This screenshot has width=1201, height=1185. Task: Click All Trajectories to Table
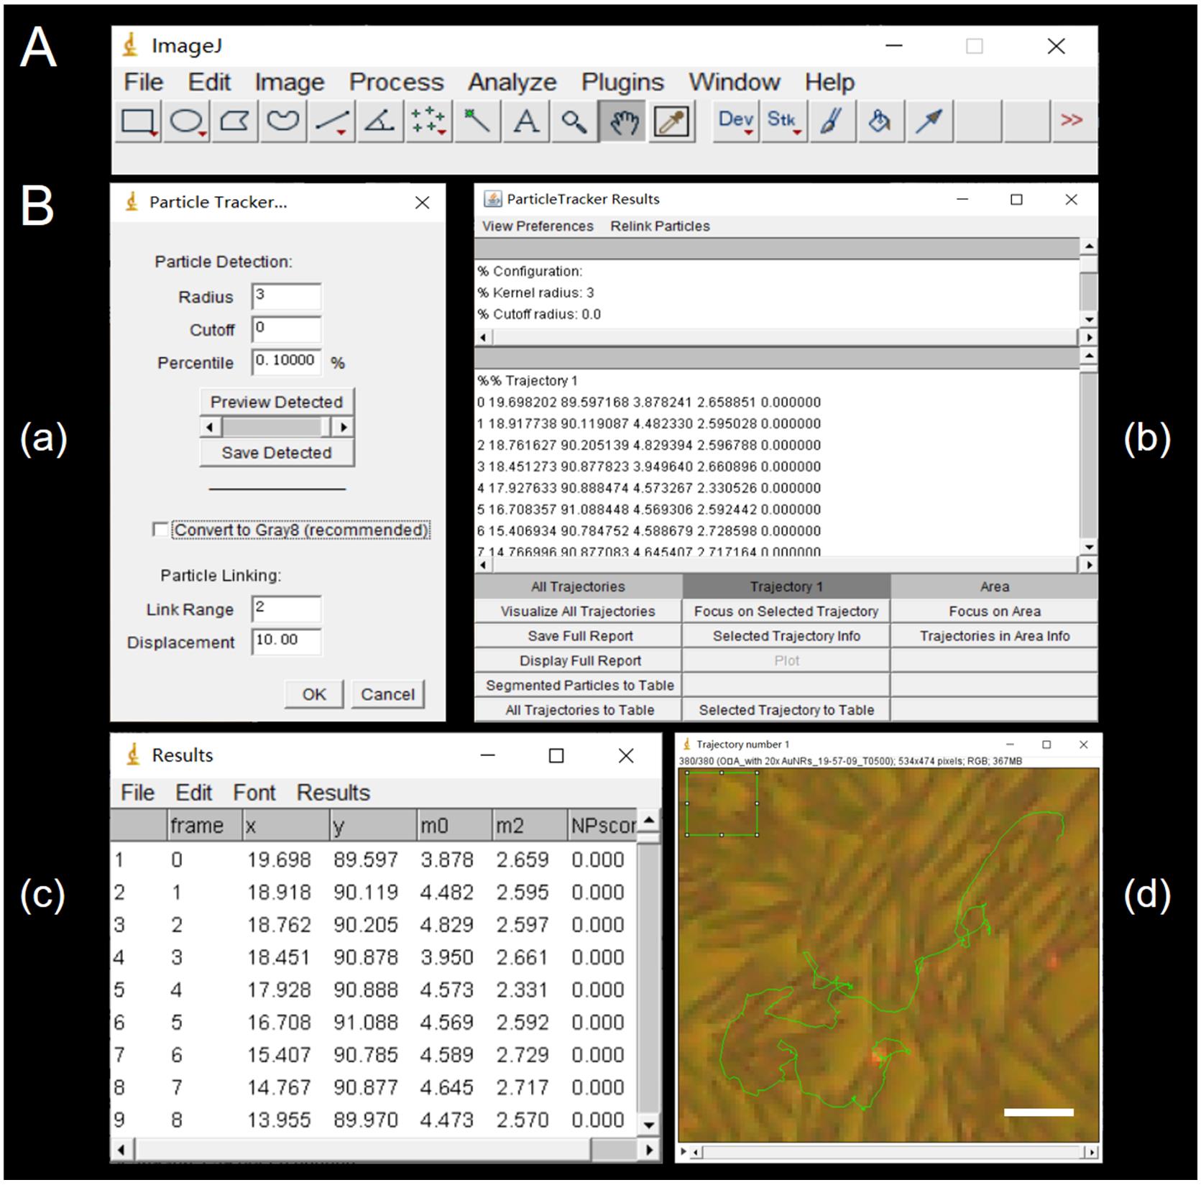pos(578,710)
